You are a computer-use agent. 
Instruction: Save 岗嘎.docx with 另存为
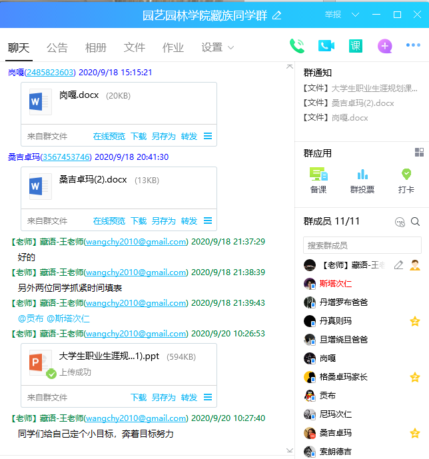(x=164, y=137)
